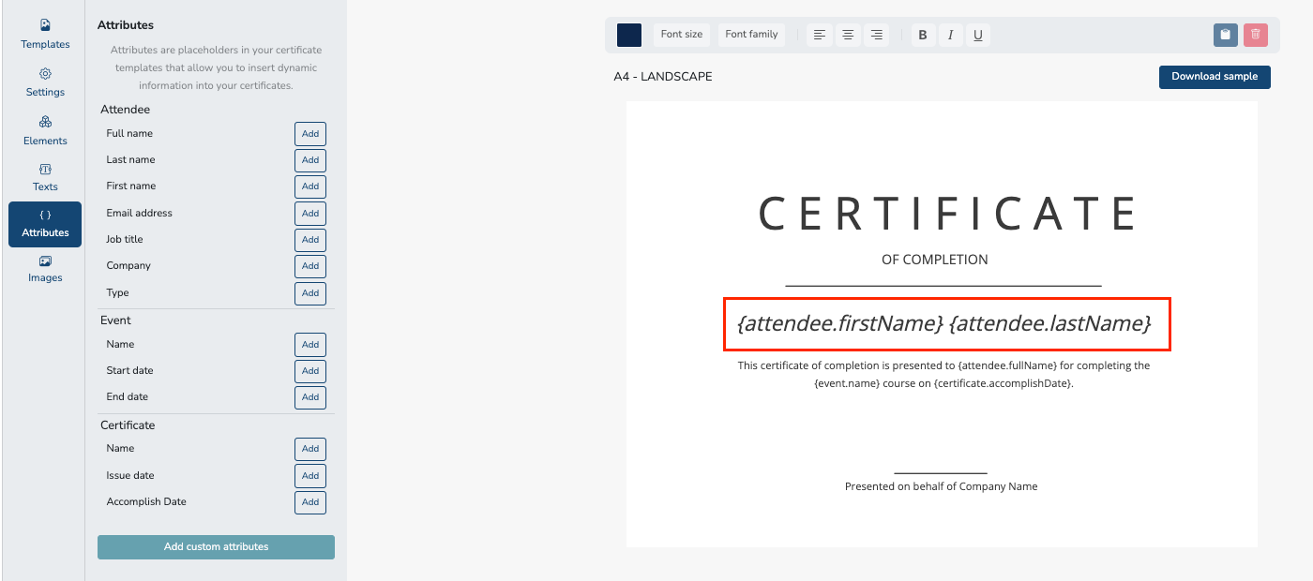Screen dimensions: 1313x581
Task: Open the Templates sidebar section
Action: 45,34
